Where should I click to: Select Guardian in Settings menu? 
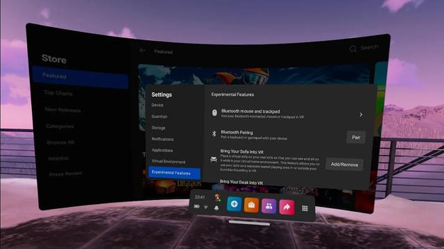[x=159, y=116]
